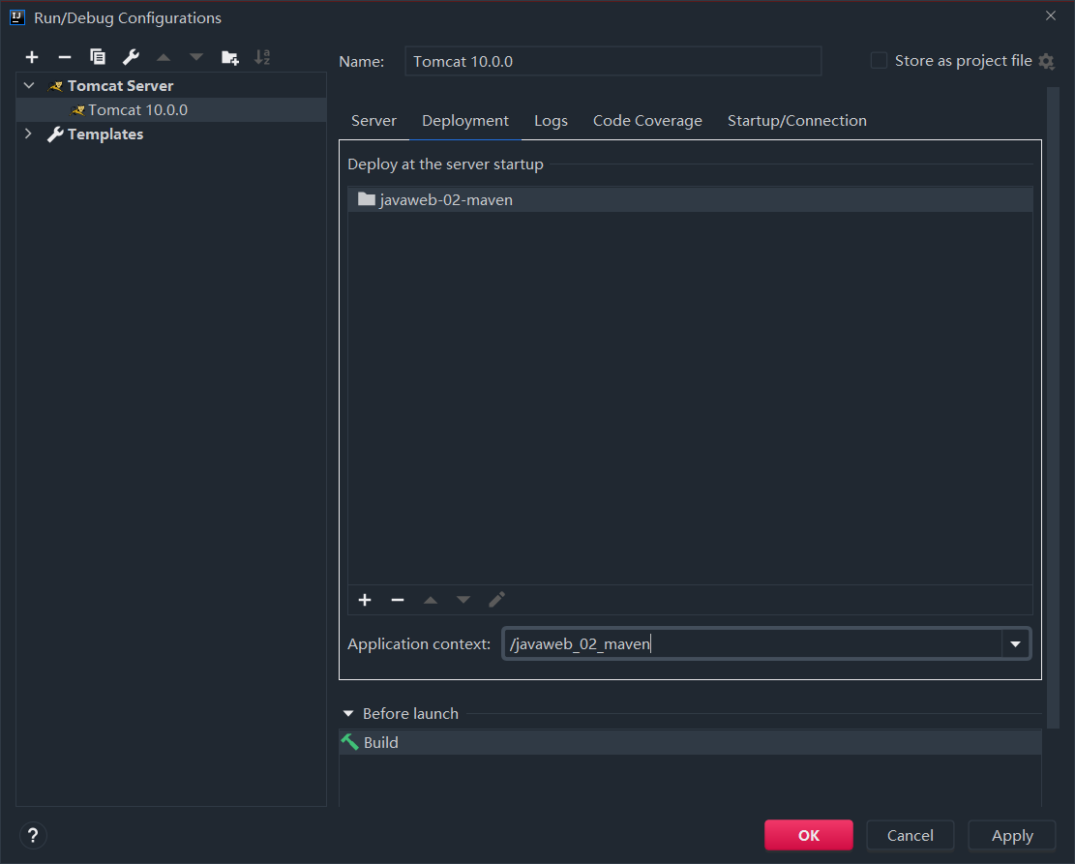Click the Tomcat Server group cat icon
Viewport: 1075px width, 864px height.
[55, 86]
